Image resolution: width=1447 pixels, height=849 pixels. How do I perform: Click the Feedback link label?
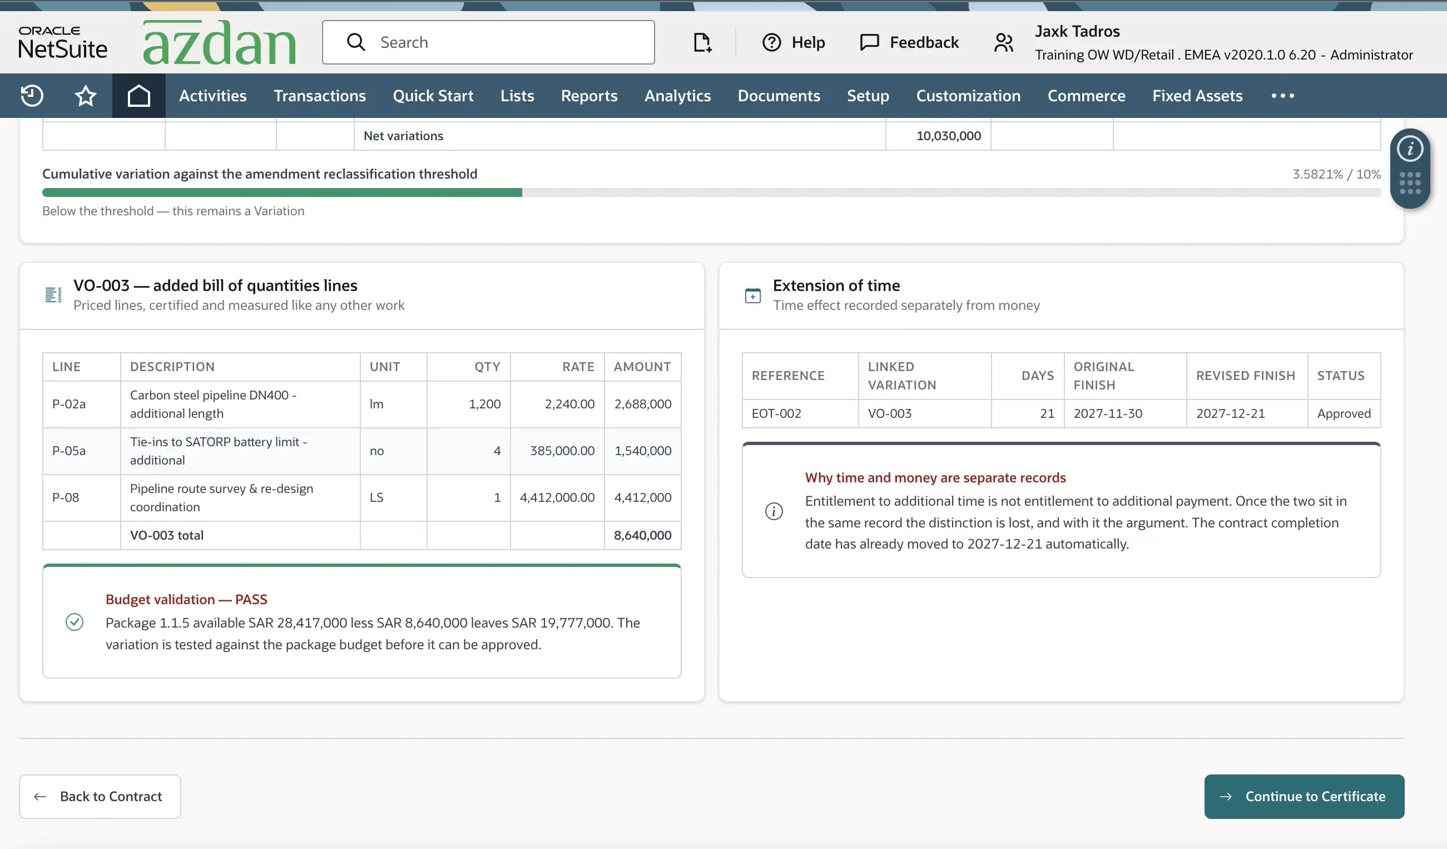(x=924, y=42)
